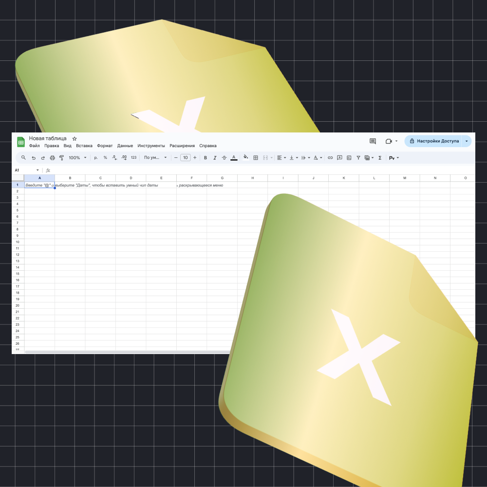Toggle bold formatting in the toolbar

[x=205, y=158]
